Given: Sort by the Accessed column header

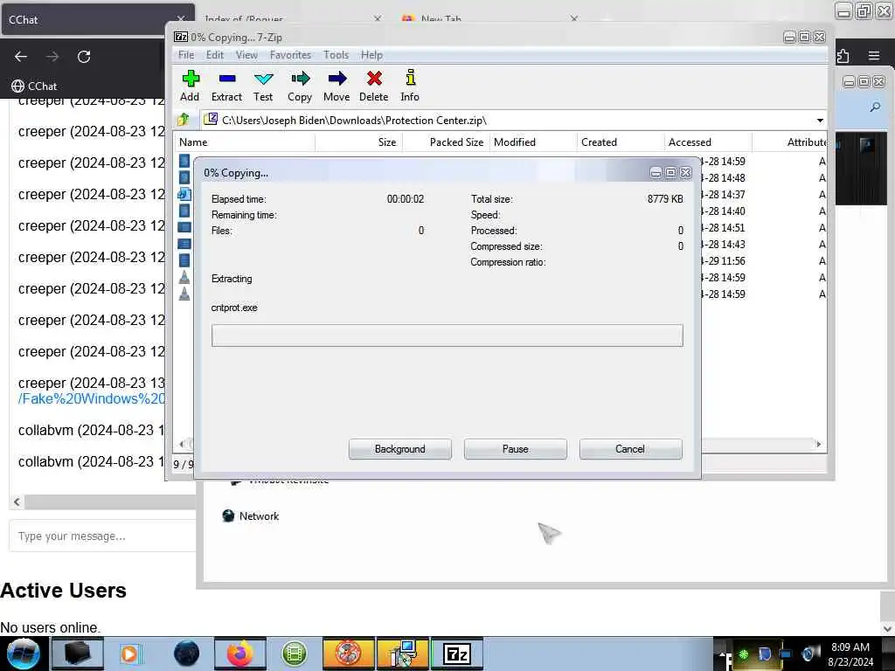Looking at the screenshot, I should 708,142.
